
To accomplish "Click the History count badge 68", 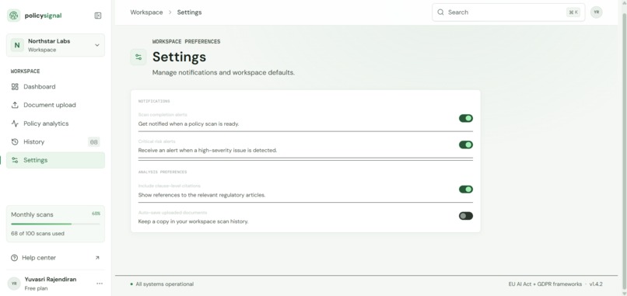I will (x=94, y=142).
